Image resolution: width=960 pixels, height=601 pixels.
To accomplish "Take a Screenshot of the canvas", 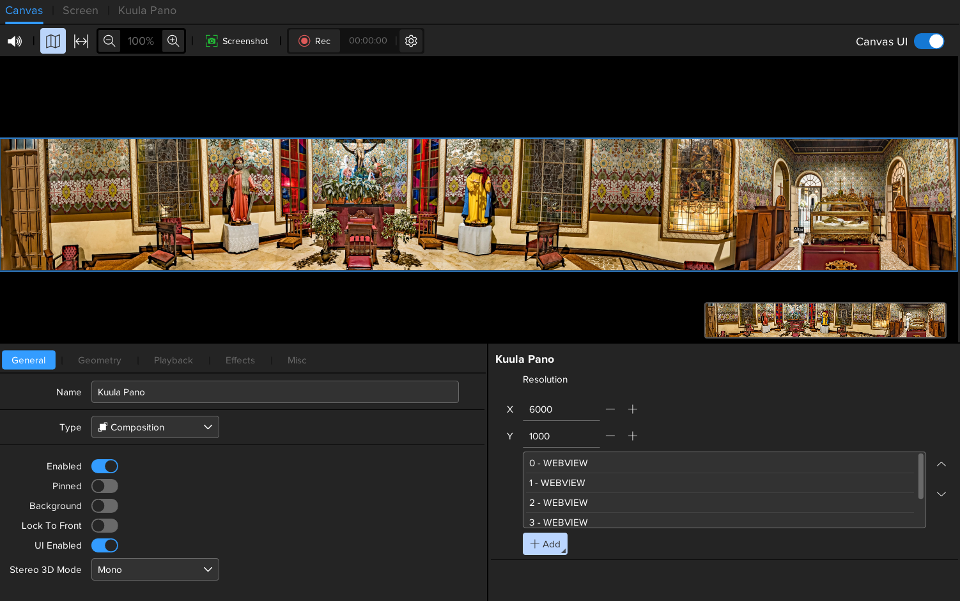I will [x=237, y=41].
